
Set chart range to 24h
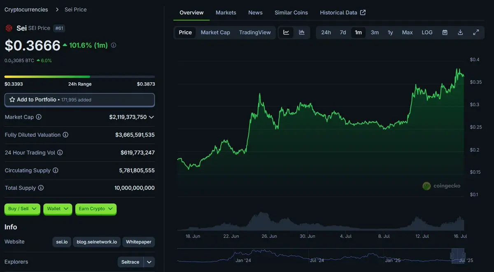(326, 33)
